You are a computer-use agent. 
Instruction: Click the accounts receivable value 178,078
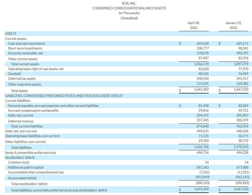pyautogui.click(x=203, y=53)
